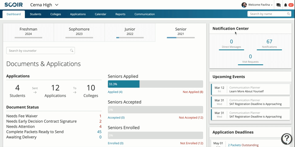Click the Needs Fee Waiver label
Image resolution: width=295 pixels, height=147 pixels.
22,116
